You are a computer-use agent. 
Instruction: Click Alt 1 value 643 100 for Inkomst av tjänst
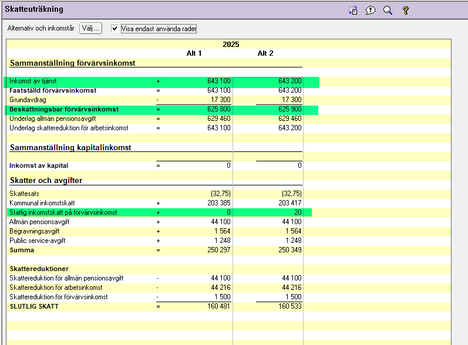pos(218,81)
